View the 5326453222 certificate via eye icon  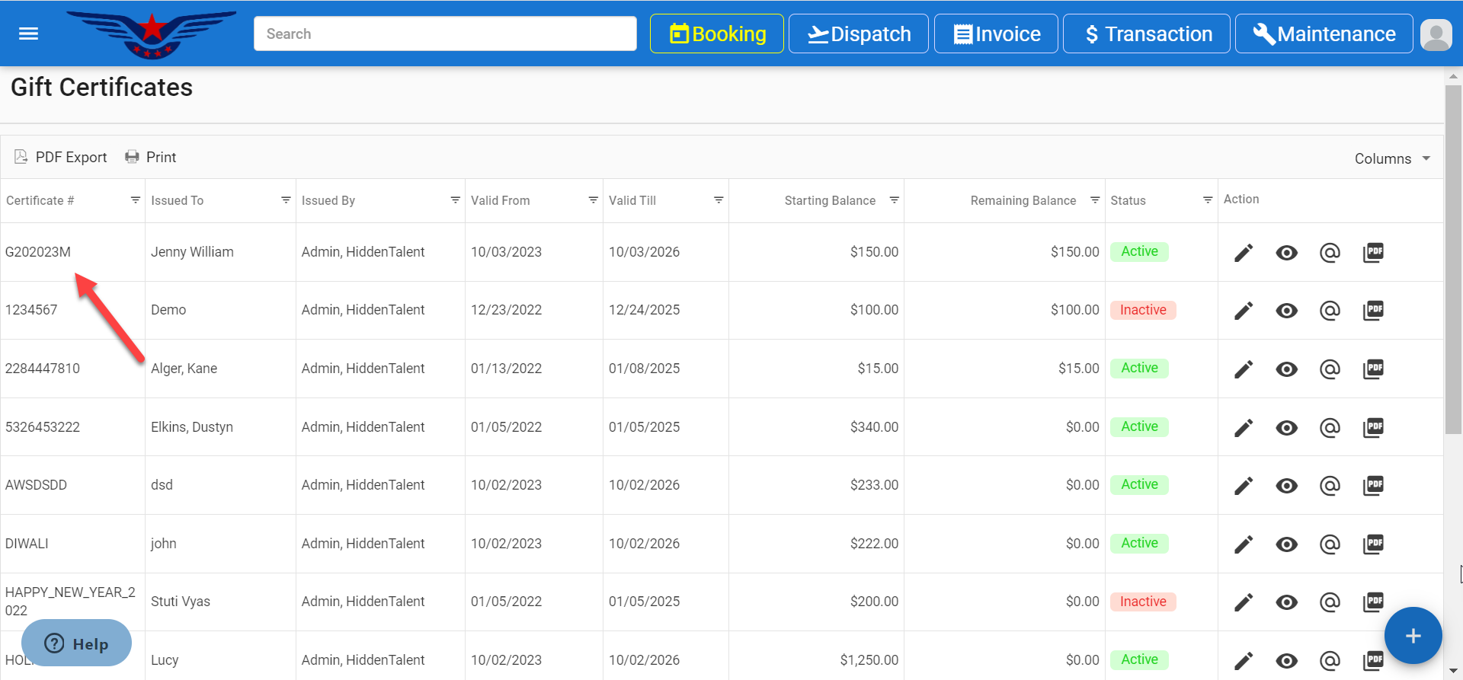(1287, 428)
